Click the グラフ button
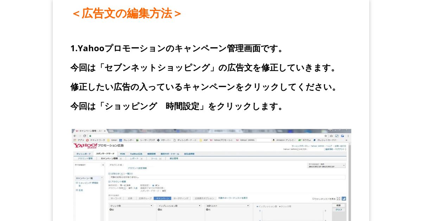Screen dimensions: 422x221 [339, 209]
